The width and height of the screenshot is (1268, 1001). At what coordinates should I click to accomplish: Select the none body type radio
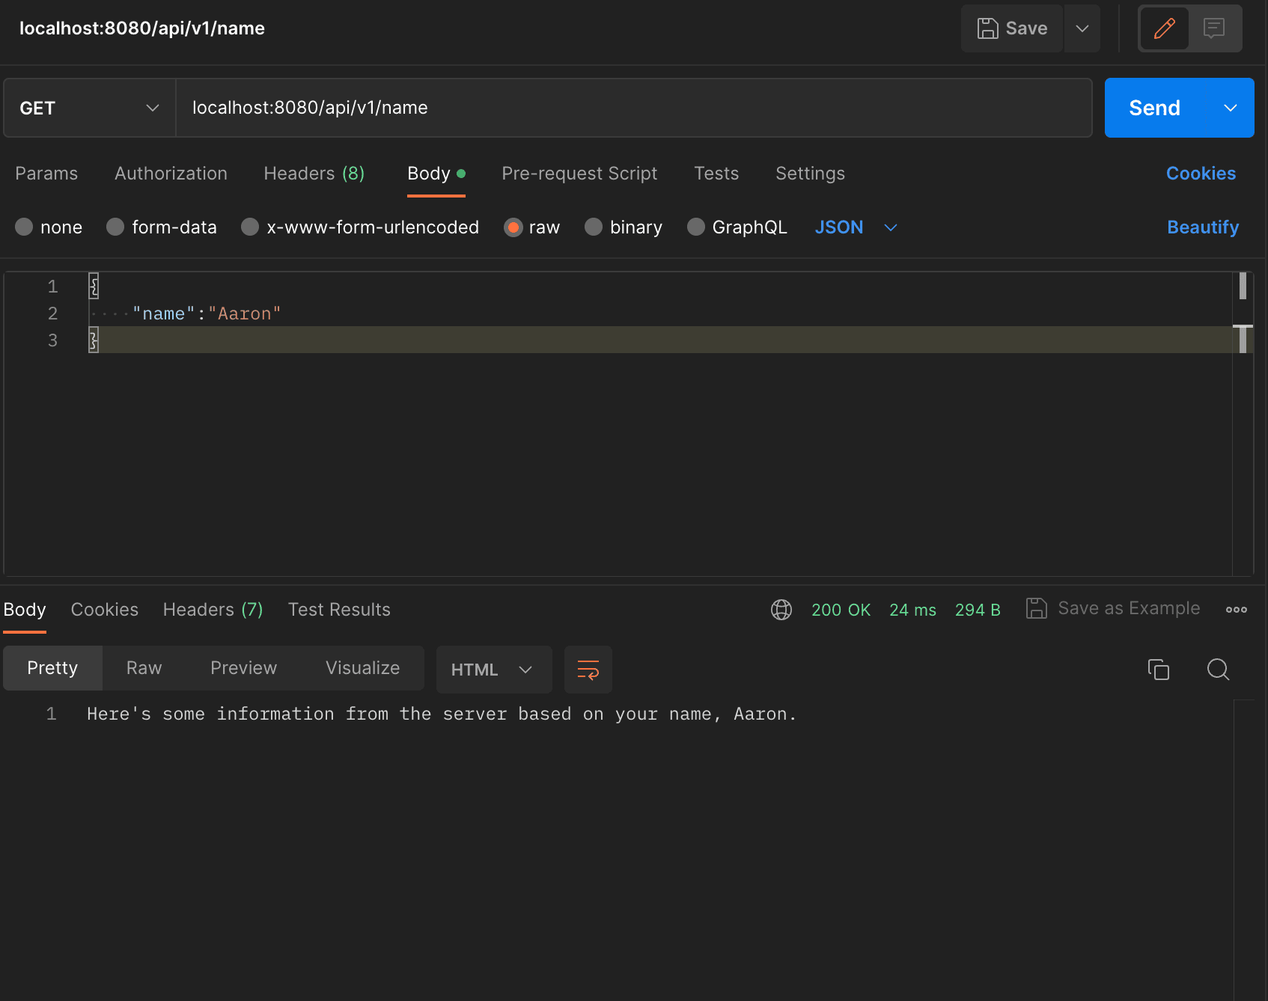pyautogui.click(x=24, y=227)
